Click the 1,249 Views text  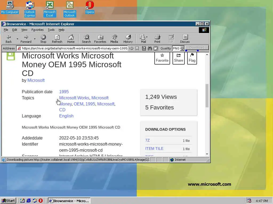[161, 97]
